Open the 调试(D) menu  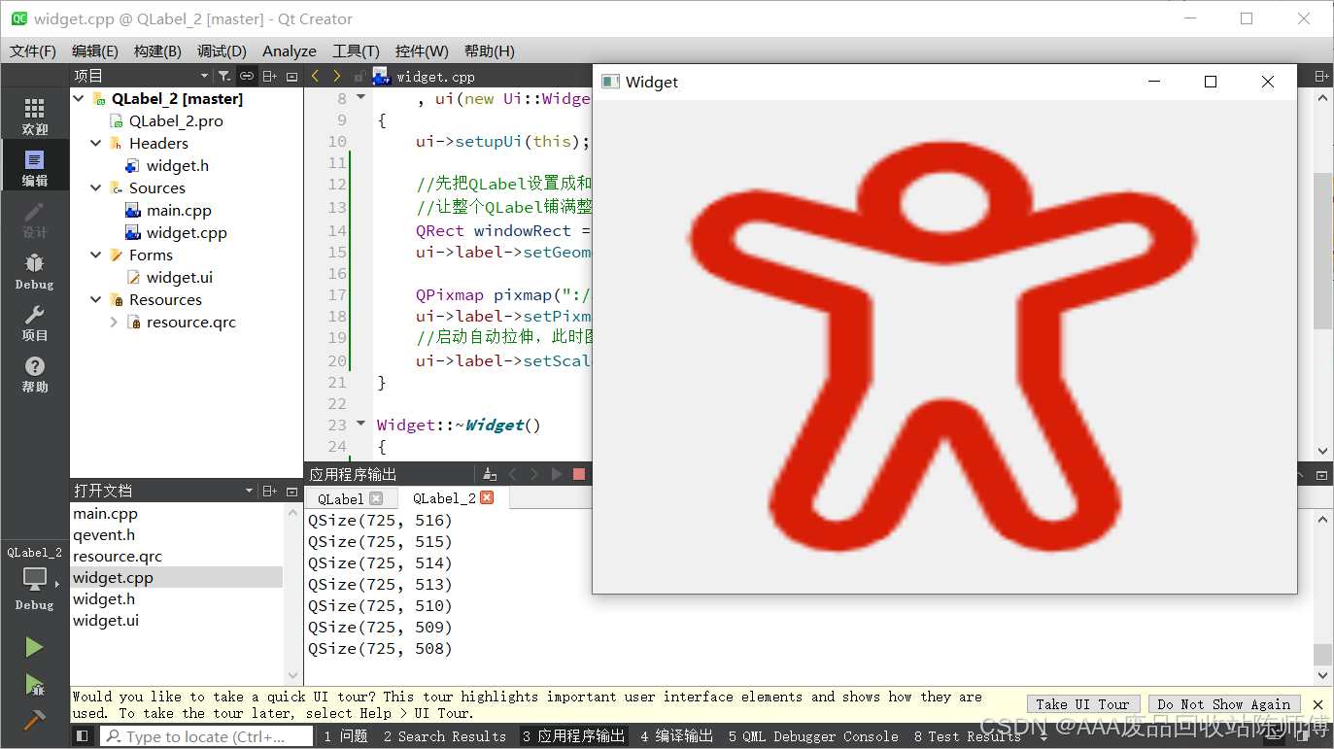point(222,51)
